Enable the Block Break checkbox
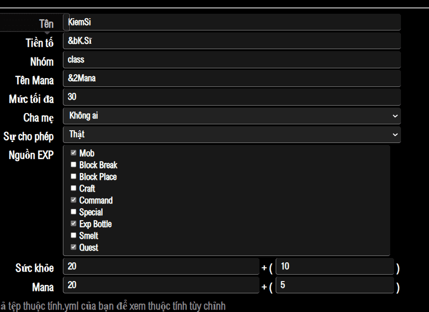The width and height of the screenshot is (429, 312). coord(74,165)
